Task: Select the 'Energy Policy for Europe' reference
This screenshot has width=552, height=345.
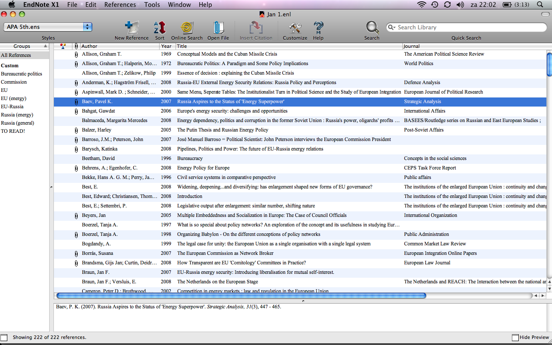Action: [x=300, y=168]
